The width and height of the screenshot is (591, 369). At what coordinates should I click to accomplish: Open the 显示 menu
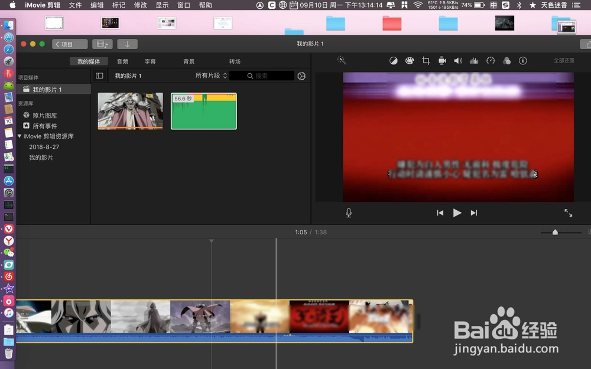click(x=162, y=5)
